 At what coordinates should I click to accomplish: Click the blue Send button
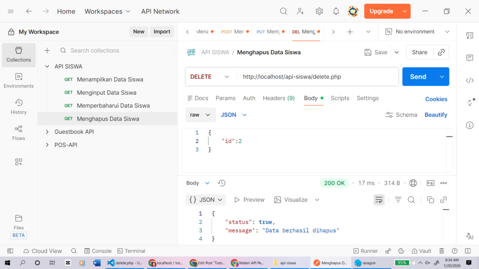coord(418,77)
